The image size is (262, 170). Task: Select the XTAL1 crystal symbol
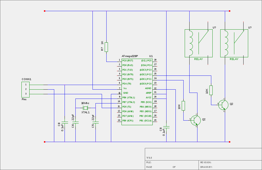85,108
